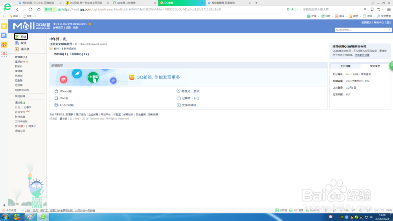This screenshot has height=221, width=393.
Task: Collapse the sidebar with the left arrow toggle
Action: coord(4,16)
